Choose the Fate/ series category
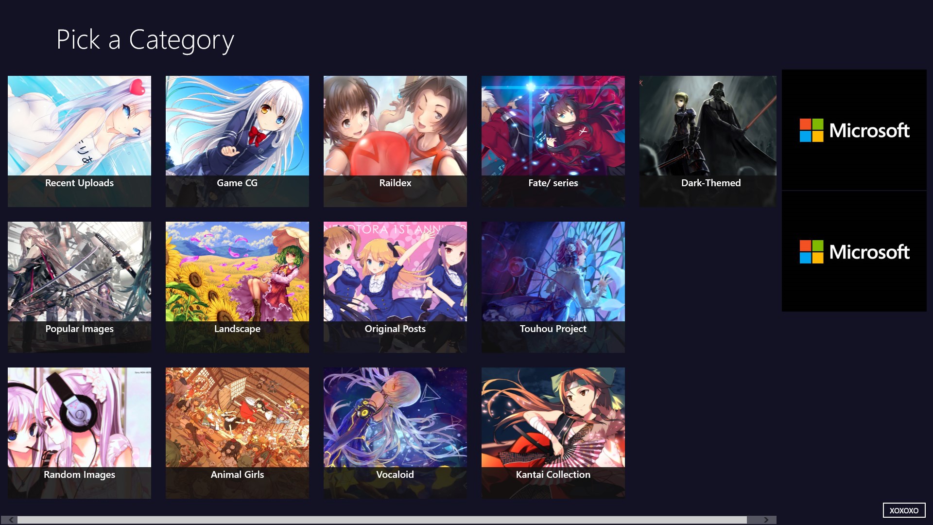The image size is (933, 525). (553, 141)
